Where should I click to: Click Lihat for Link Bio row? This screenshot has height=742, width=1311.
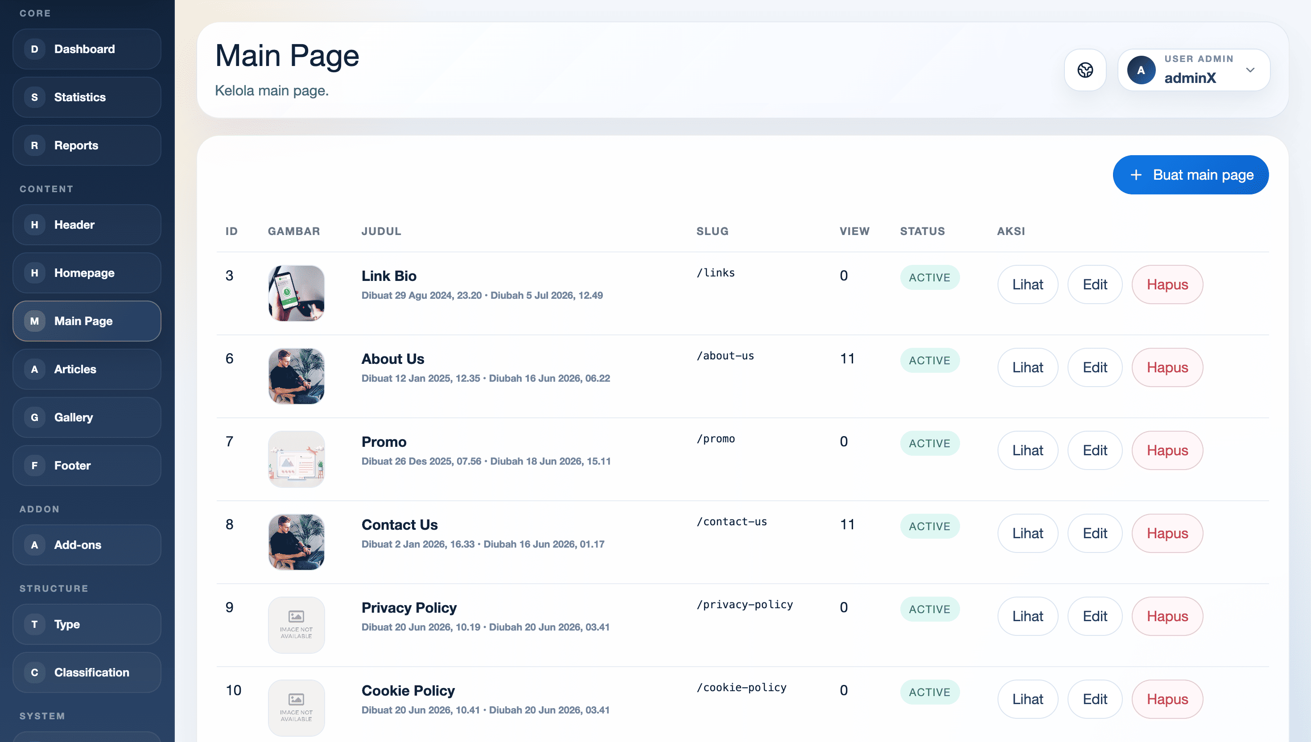coord(1027,284)
